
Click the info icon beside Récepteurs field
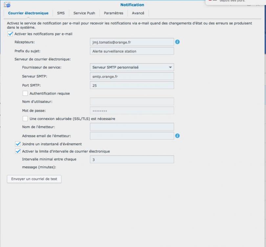pos(177,42)
